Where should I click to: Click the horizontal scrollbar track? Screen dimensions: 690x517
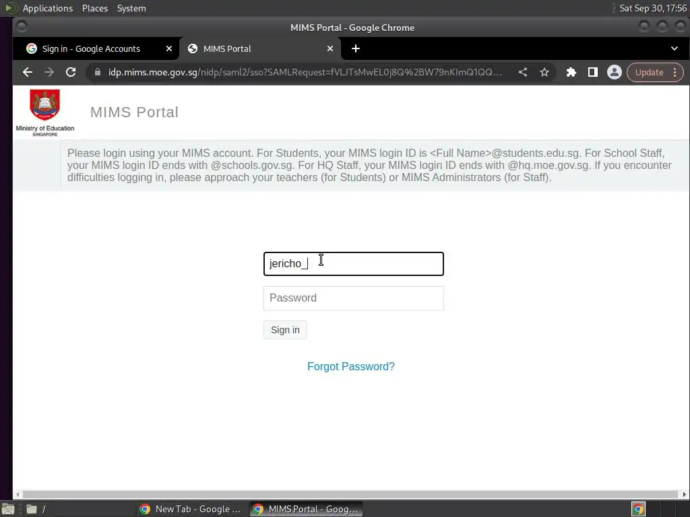350,495
